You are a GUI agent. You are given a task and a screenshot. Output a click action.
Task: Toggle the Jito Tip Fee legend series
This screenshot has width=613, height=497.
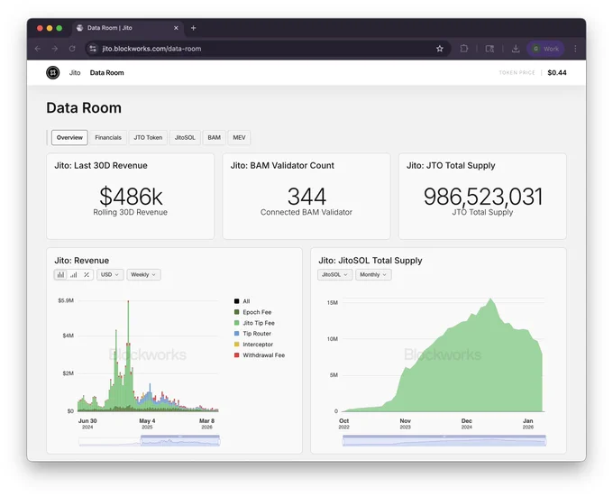point(254,323)
